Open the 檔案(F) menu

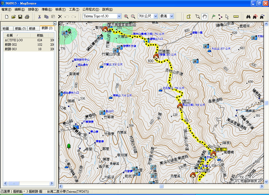tap(6, 9)
